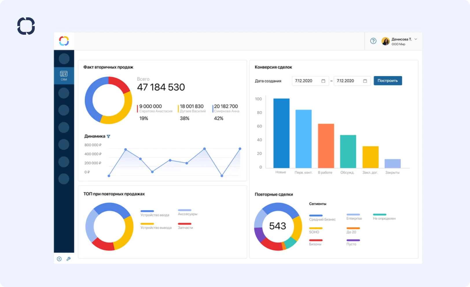Expand the Денисова Т. account dropdown
The height and width of the screenshot is (287, 470).
pyautogui.click(x=416, y=39)
